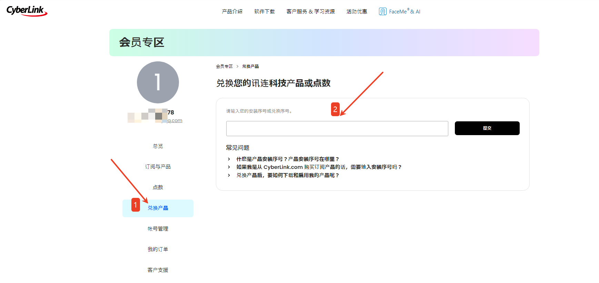
Task: Click the 请输入您的安装序号或兑换序号 label
Action: [x=259, y=111]
